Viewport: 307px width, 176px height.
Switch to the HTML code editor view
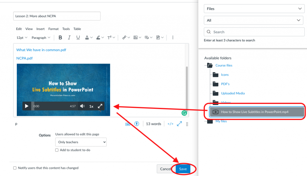point(170,124)
